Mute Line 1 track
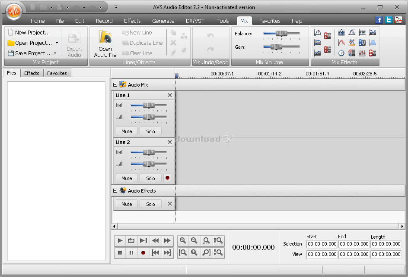 tap(127, 131)
